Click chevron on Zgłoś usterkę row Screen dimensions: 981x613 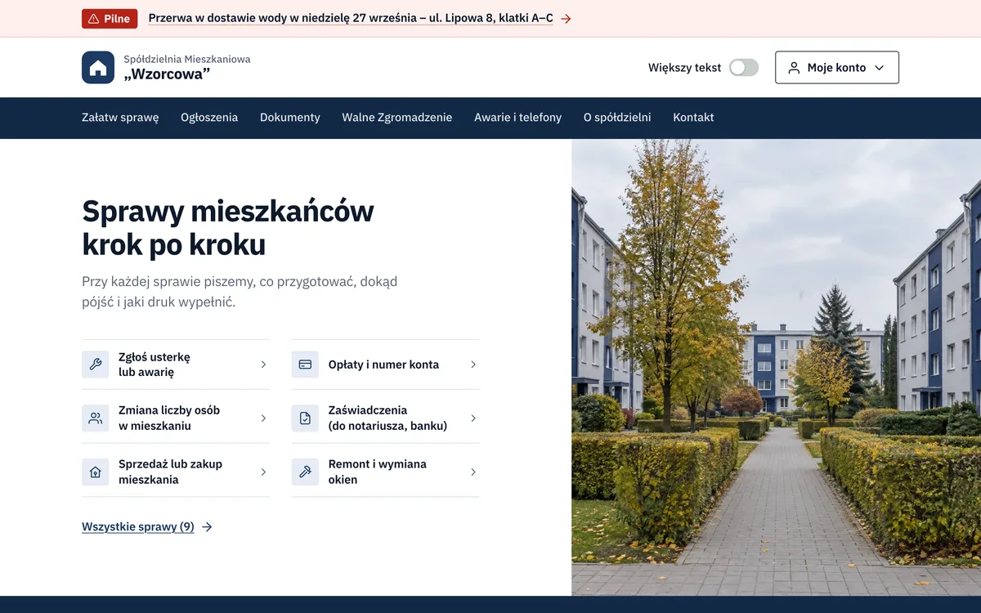(x=263, y=365)
